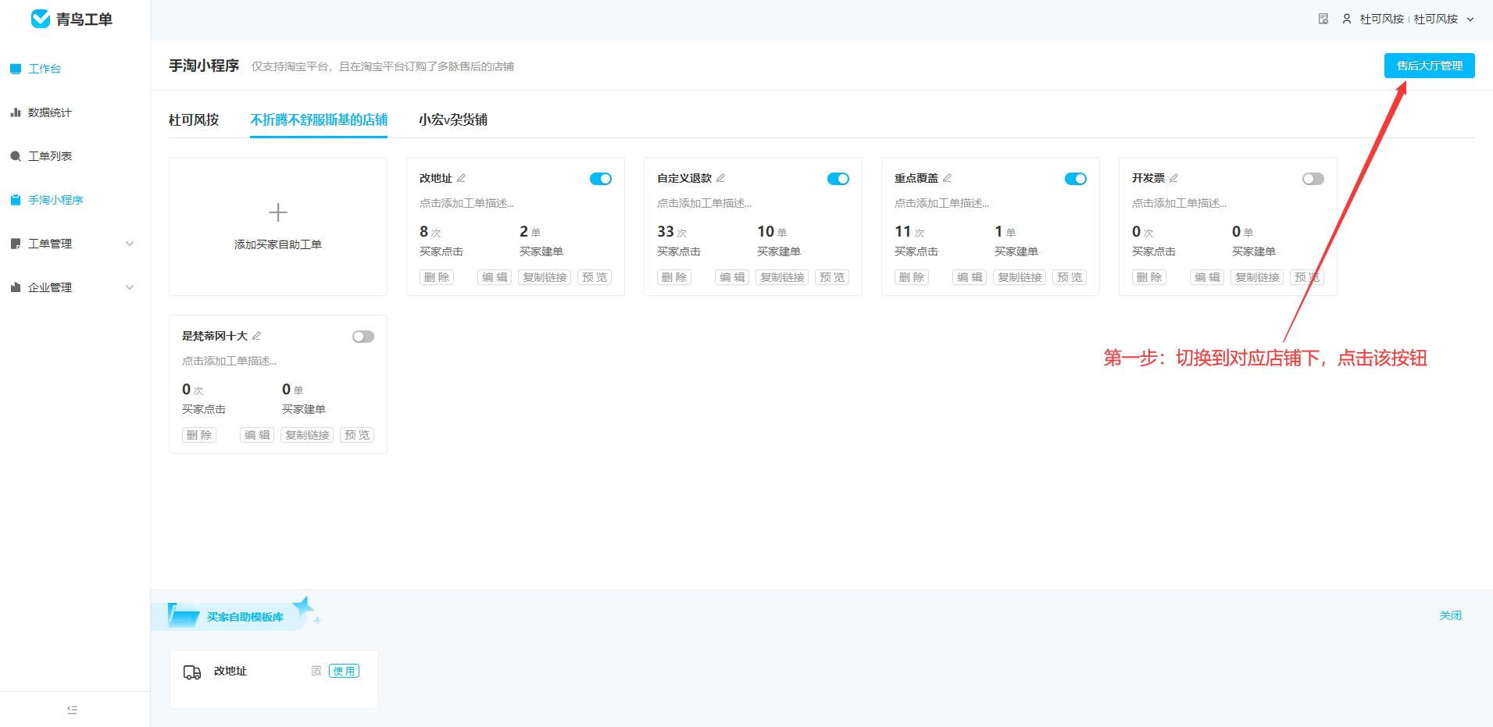Click the truck icon on the 改地址 template

point(192,672)
